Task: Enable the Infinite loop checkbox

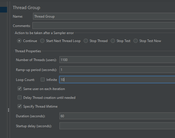Action: (43, 80)
